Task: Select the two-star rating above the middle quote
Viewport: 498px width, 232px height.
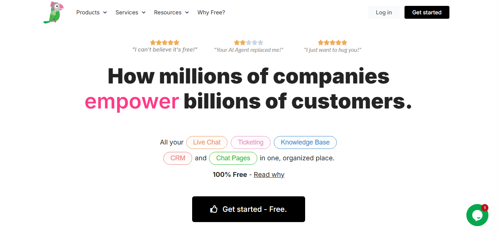Action: 249,42
